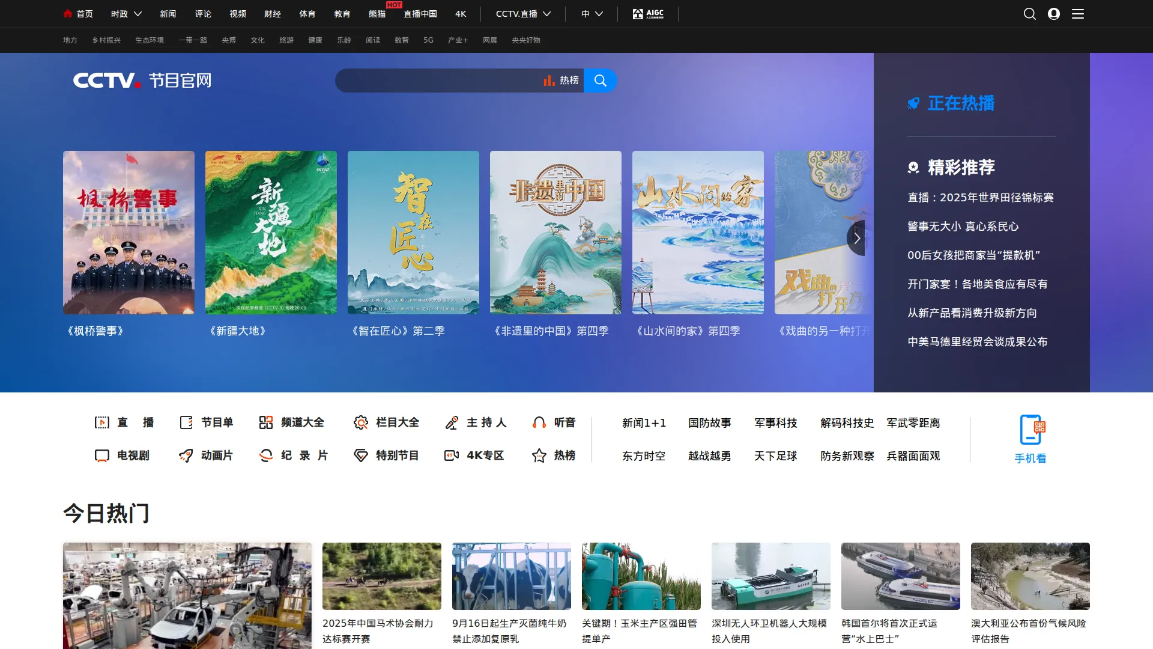Open the 热榜 chart icon in search box
This screenshot has height=649, width=1153.
pyautogui.click(x=549, y=81)
